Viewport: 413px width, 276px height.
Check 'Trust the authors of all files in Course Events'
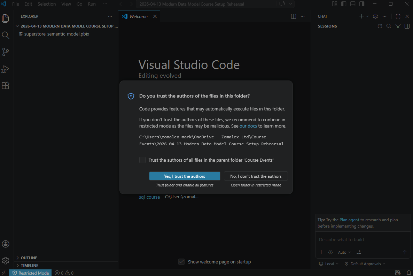click(x=142, y=160)
